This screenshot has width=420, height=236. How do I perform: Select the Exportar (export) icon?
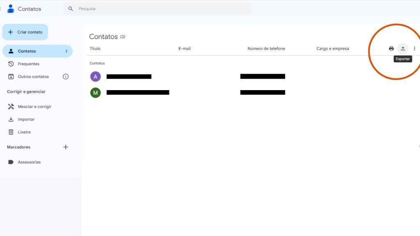(x=403, y=48)
